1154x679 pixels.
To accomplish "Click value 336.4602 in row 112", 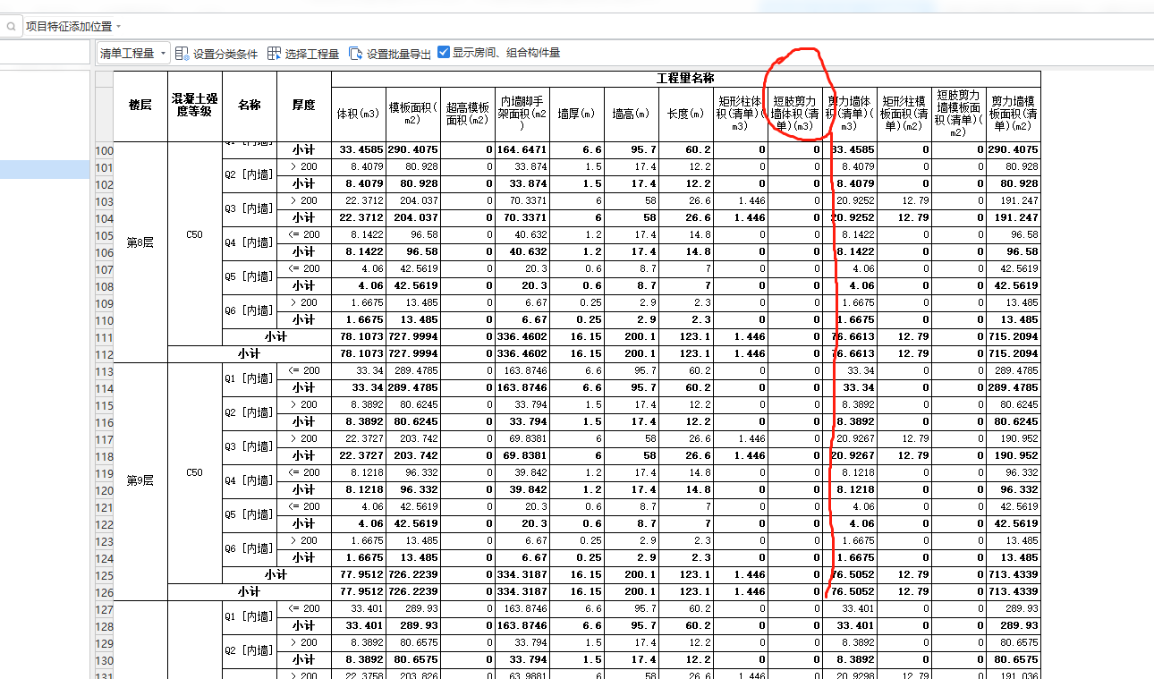I will coord(522,354).
